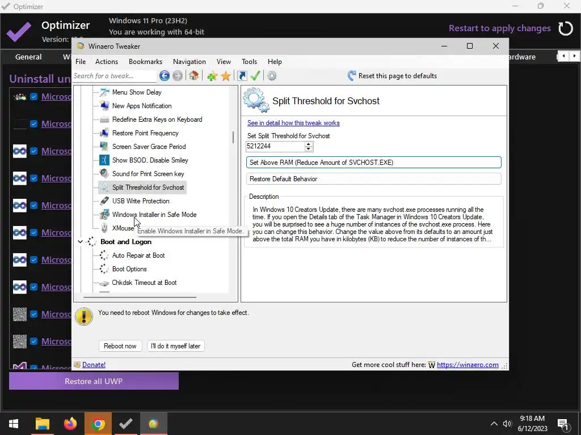Collapse the Boot and Logon tree section
Screen dimensions: 581x435
click(x=81, y=242)
